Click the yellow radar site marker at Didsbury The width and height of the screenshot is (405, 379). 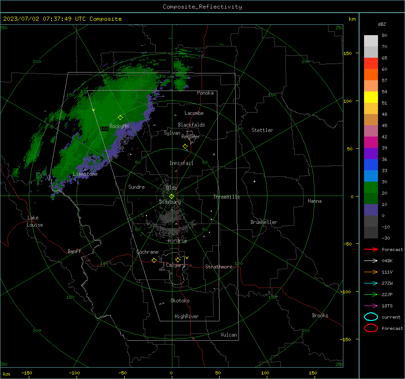pyautogui.click(x=172, y=196)
